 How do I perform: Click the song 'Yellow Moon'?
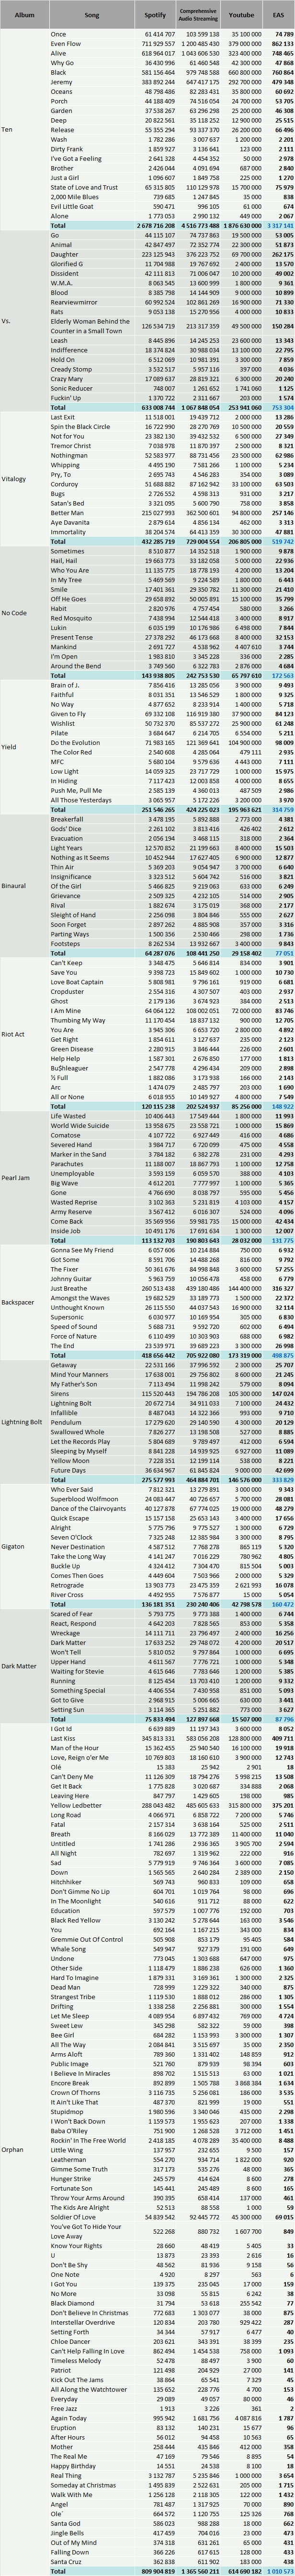click(x=70, y=1460)
